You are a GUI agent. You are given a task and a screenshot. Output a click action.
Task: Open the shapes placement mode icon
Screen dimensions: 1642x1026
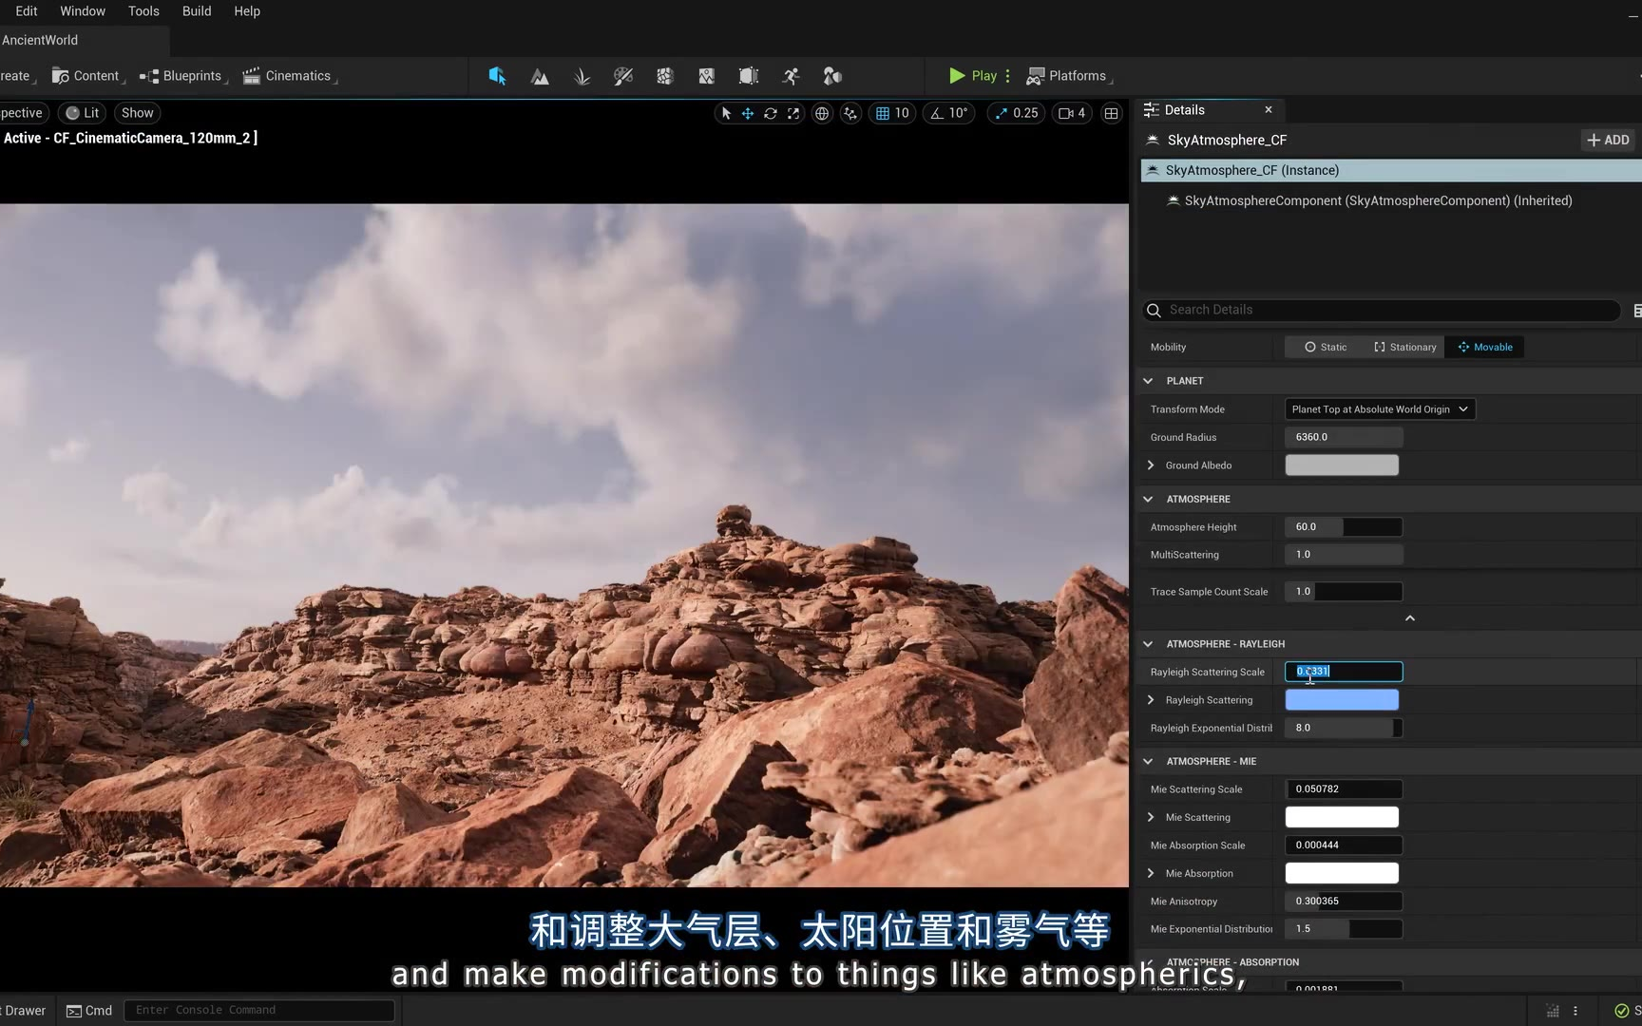coord(832,76)
